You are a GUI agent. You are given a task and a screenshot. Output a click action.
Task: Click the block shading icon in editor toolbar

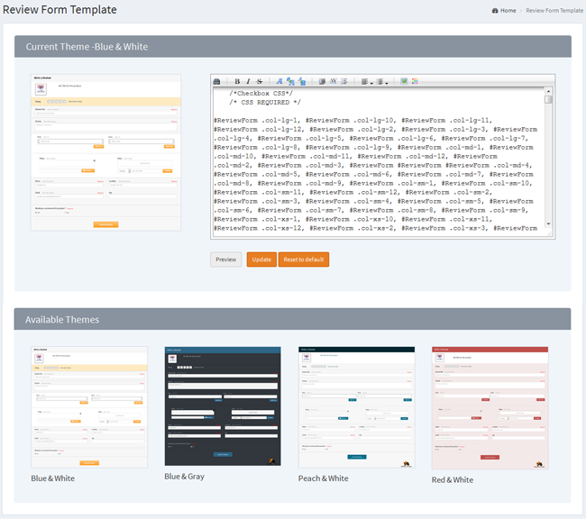pos(322,81)
